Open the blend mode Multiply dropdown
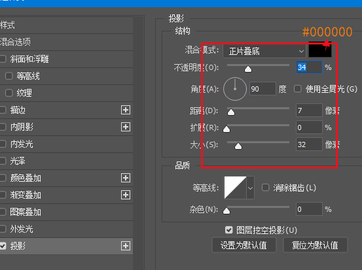Viewport: 362px width, 270px height. [264, 51]
